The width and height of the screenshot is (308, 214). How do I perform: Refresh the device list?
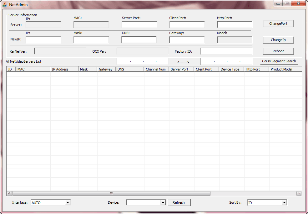click(x=179, y=202)
